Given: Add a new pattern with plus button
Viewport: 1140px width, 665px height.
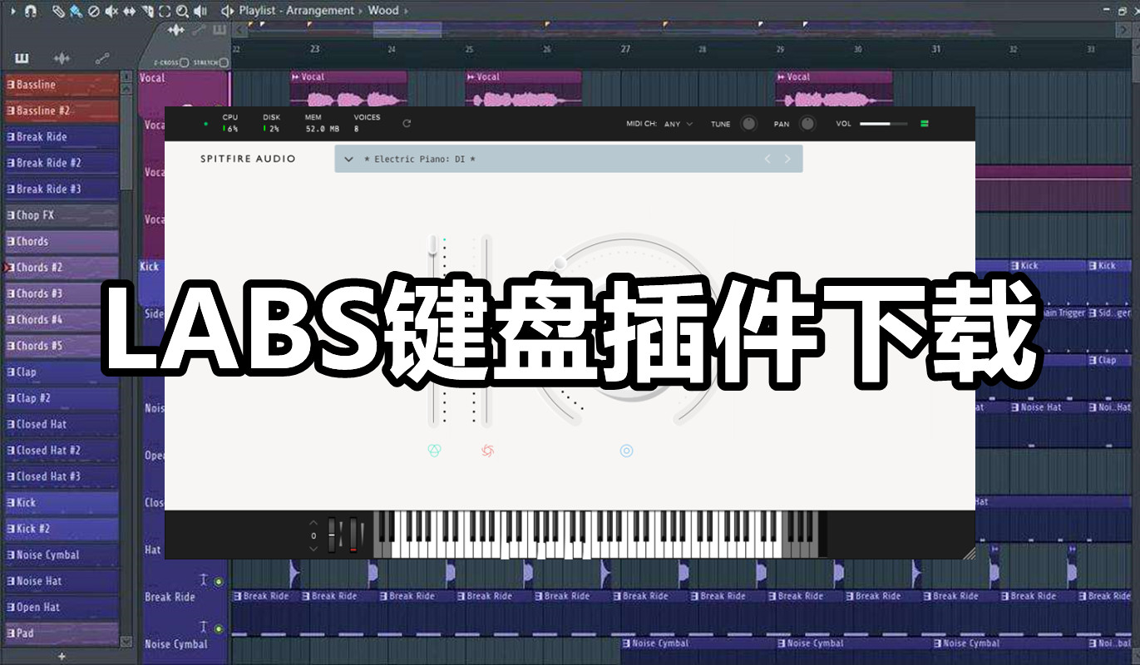Looking at the screenshot, I should [62, 656].
